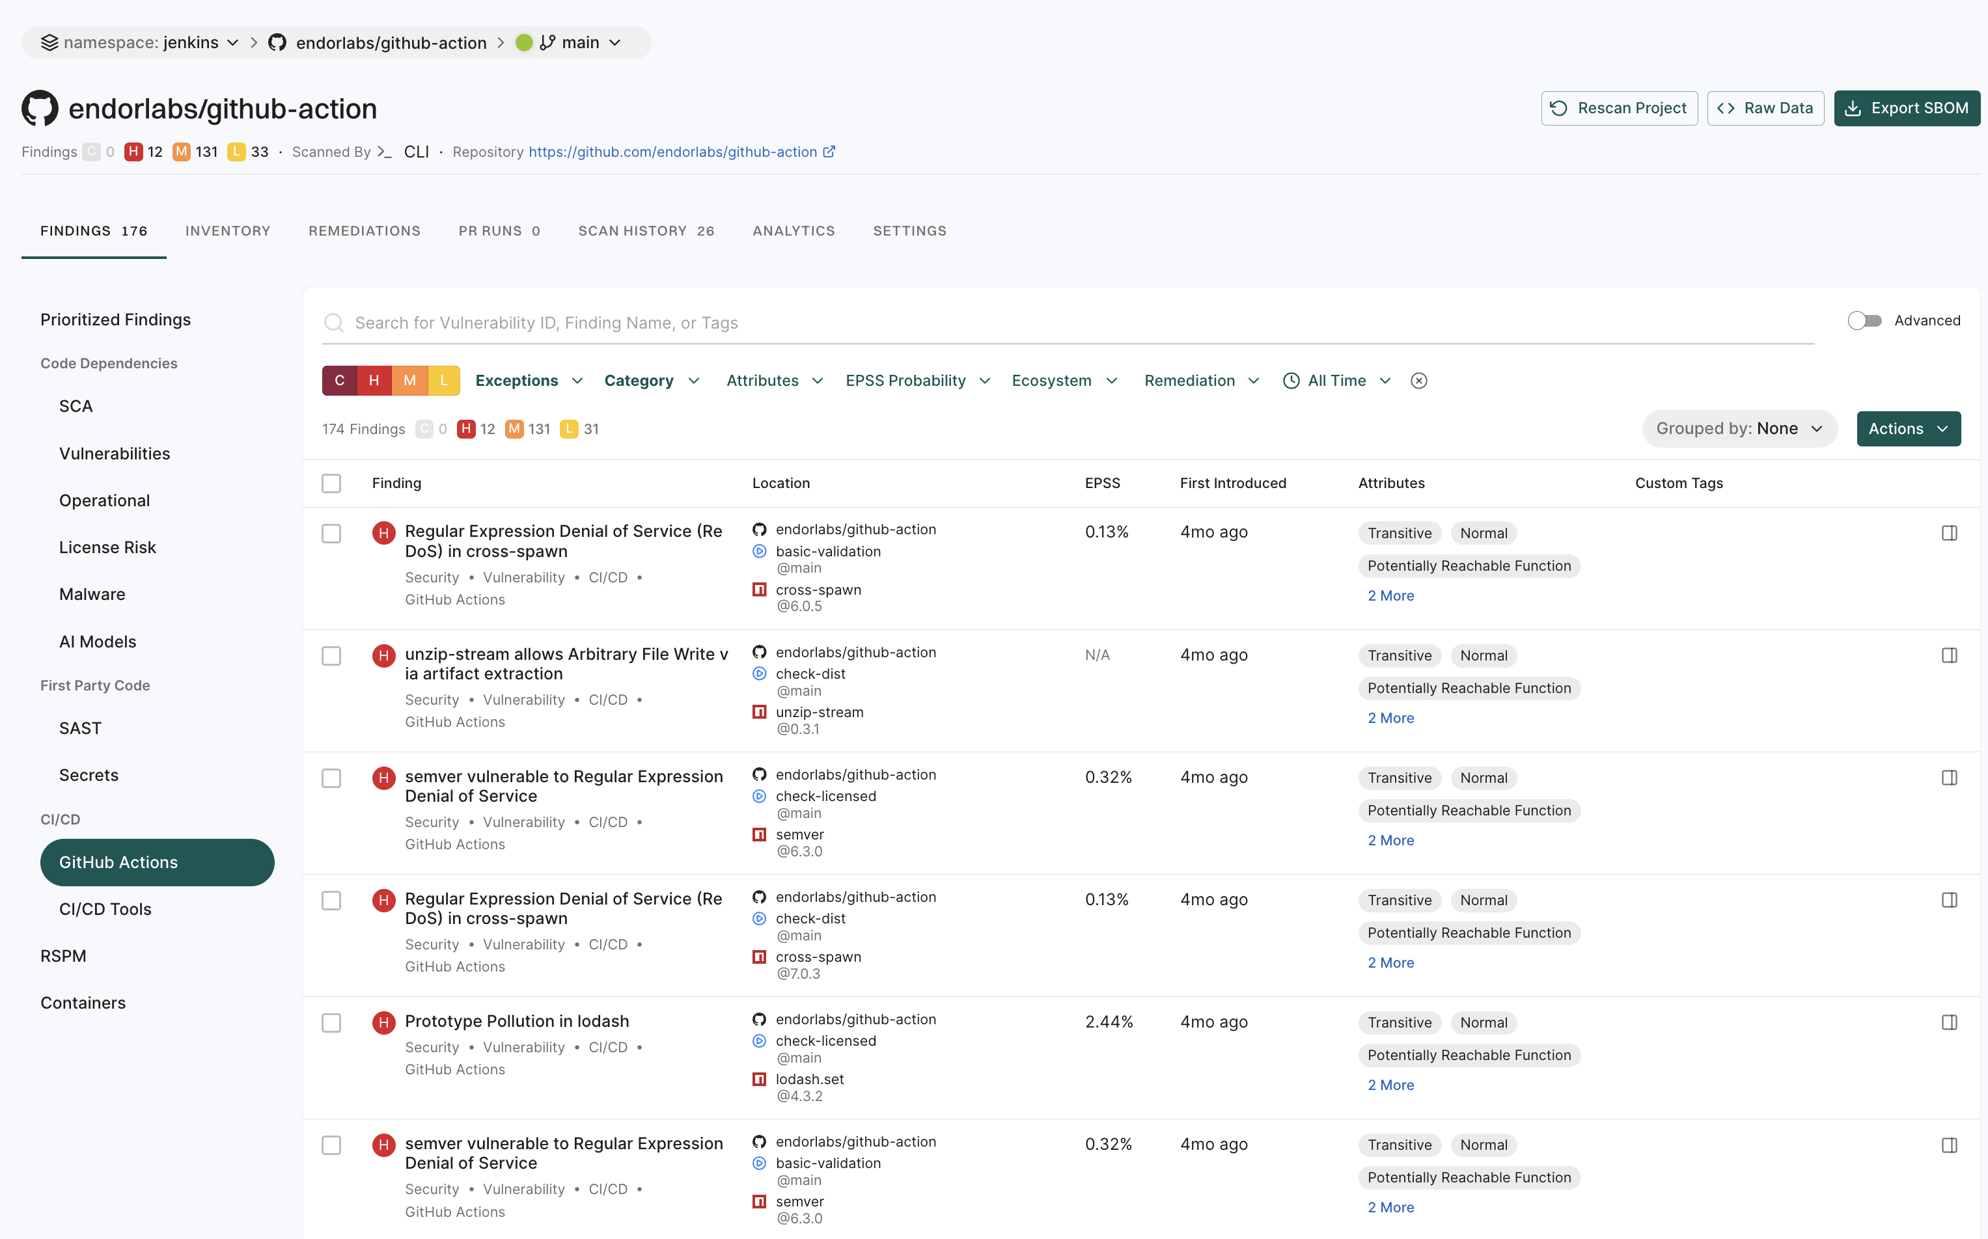
Task: Select checkbox for basic-validation semver finding
Action: pyautogui.click(x=331, y=1145)
